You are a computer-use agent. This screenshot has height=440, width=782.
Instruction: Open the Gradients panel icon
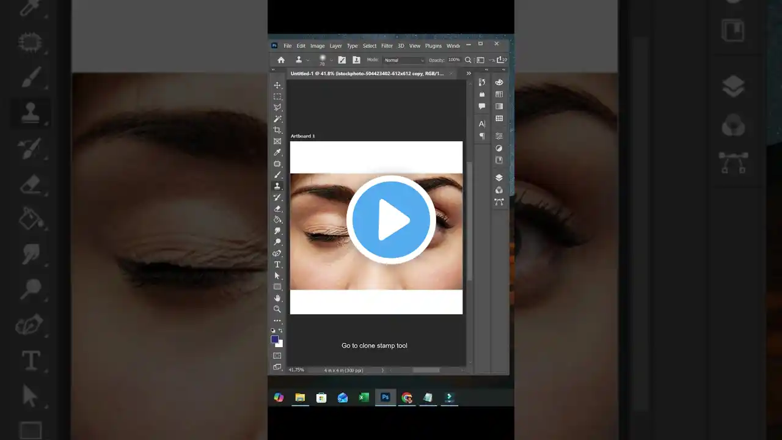(x=499, y=106)
